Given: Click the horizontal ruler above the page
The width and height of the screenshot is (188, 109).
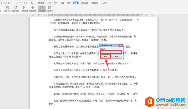Looking at the screenshot, I should (x=94, y=15).
